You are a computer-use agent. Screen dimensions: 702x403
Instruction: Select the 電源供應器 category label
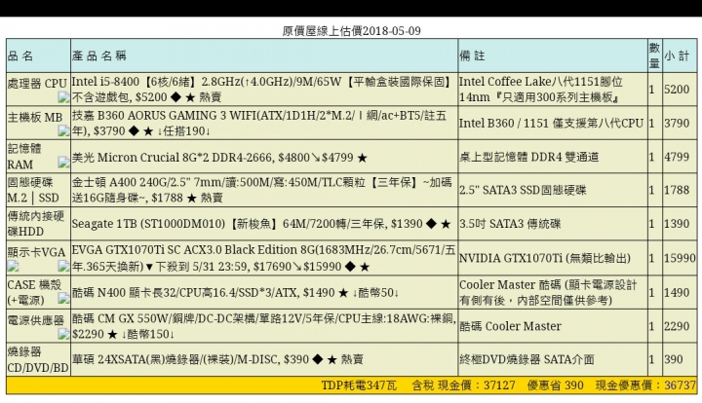[x=36, y=320]
